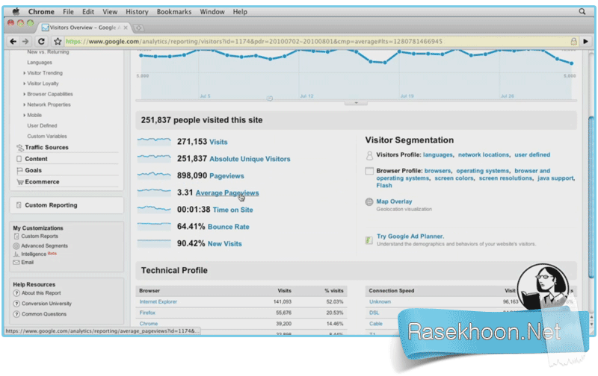
Task: Click the screen resolutions link
Action: 505,178
